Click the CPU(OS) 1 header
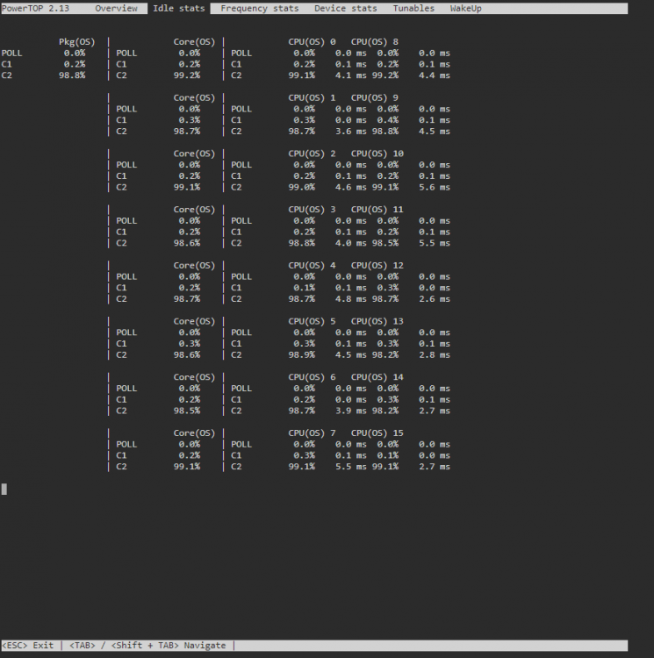 coord(312,97)
